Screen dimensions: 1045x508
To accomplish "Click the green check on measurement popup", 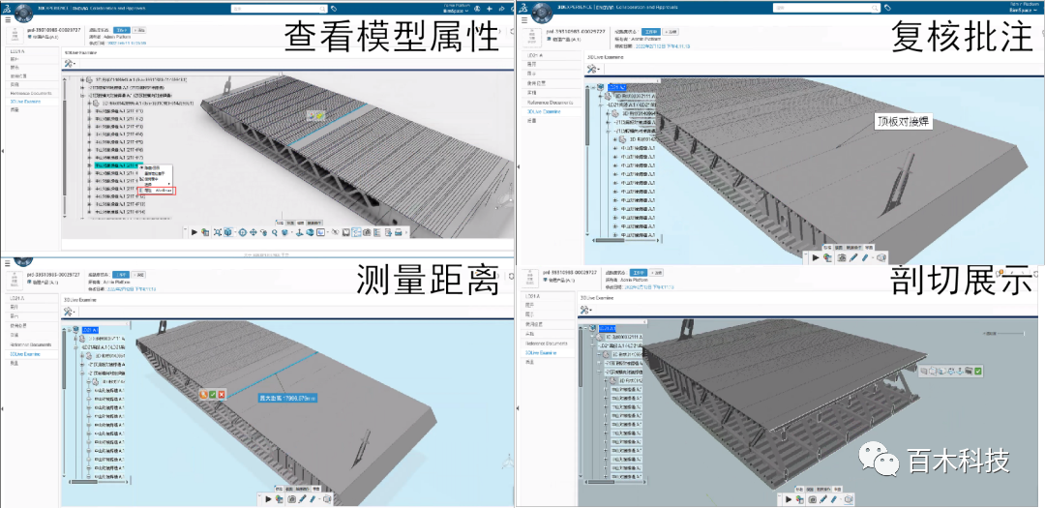I will click(x=212, y=394).
